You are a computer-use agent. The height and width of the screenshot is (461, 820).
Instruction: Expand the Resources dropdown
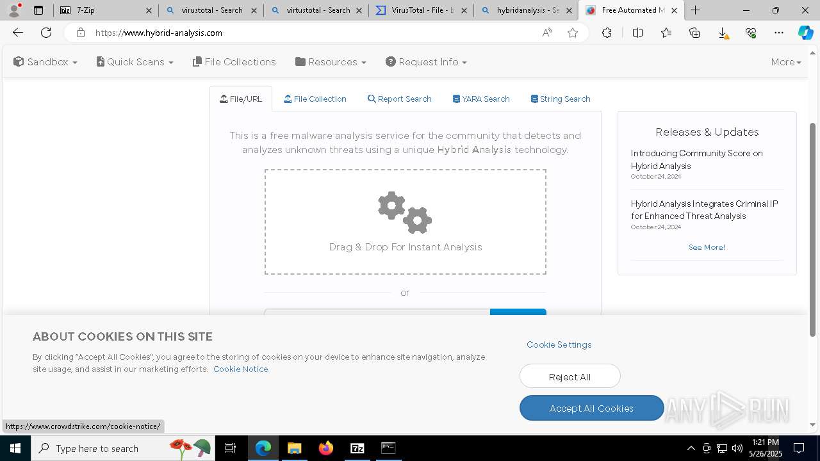331,62
